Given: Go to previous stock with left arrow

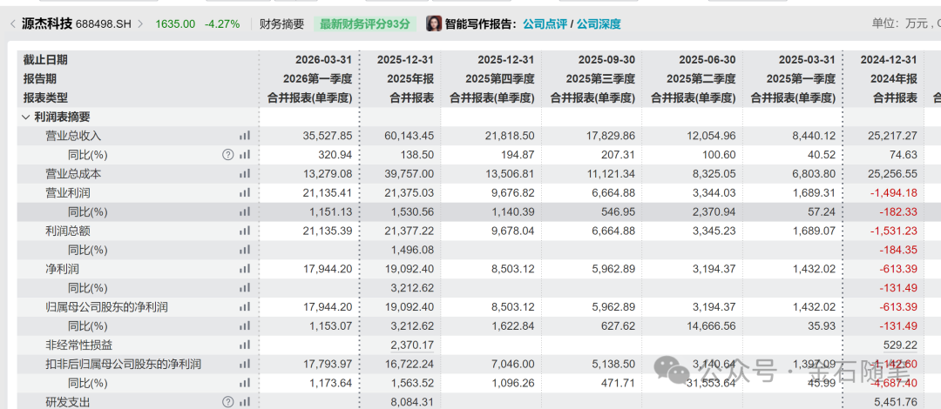Looking at the screenshot, I should 12,24.
